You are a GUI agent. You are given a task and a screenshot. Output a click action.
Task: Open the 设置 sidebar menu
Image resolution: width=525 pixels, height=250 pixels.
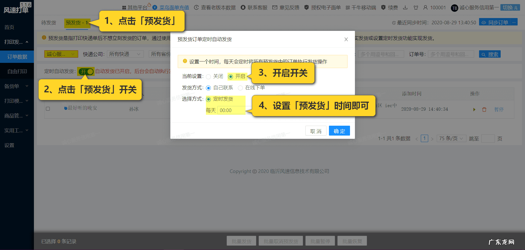(x=9, y=145)
